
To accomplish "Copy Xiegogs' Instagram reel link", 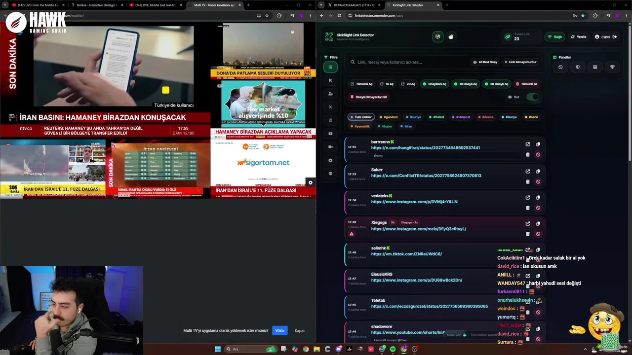I will [x=538, y=223].
